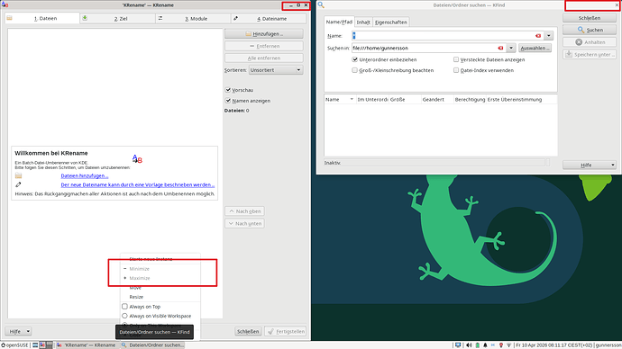The image size is (622, 349).
Task: Click the red clear icon in Name field
Action: 538,36
